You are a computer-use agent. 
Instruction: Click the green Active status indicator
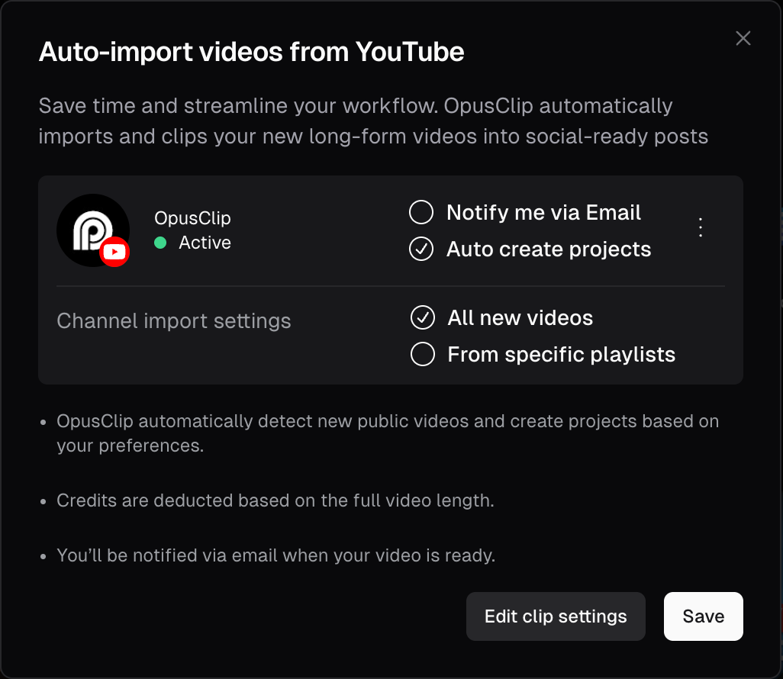point(160,243)
